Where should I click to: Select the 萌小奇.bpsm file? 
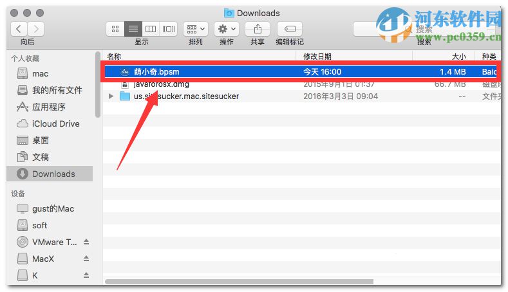(x=302, y=71)
